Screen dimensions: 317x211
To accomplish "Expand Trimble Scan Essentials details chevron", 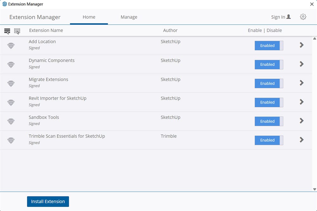I will coord(301,140).
